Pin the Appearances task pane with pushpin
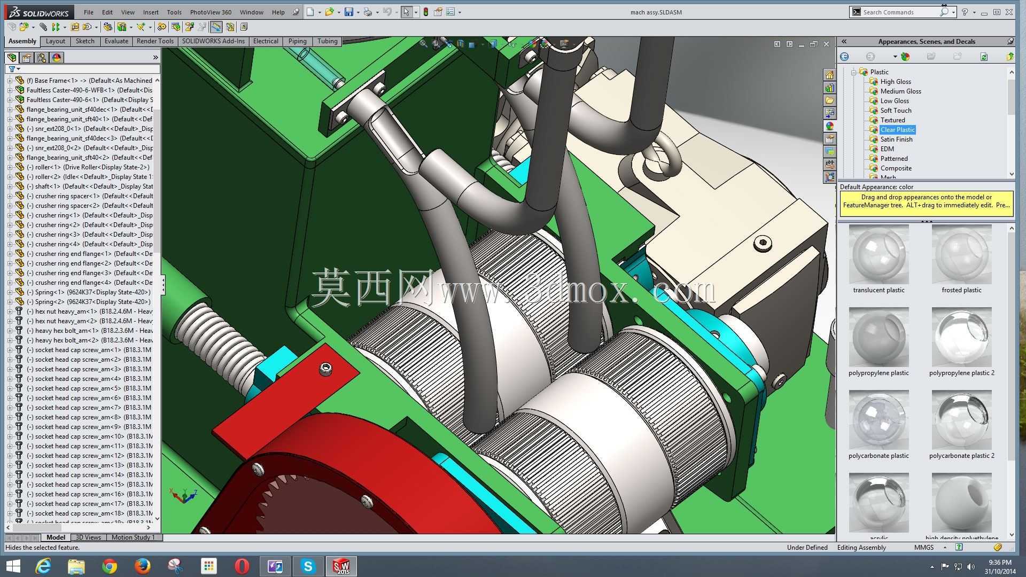 [1010, 41]
